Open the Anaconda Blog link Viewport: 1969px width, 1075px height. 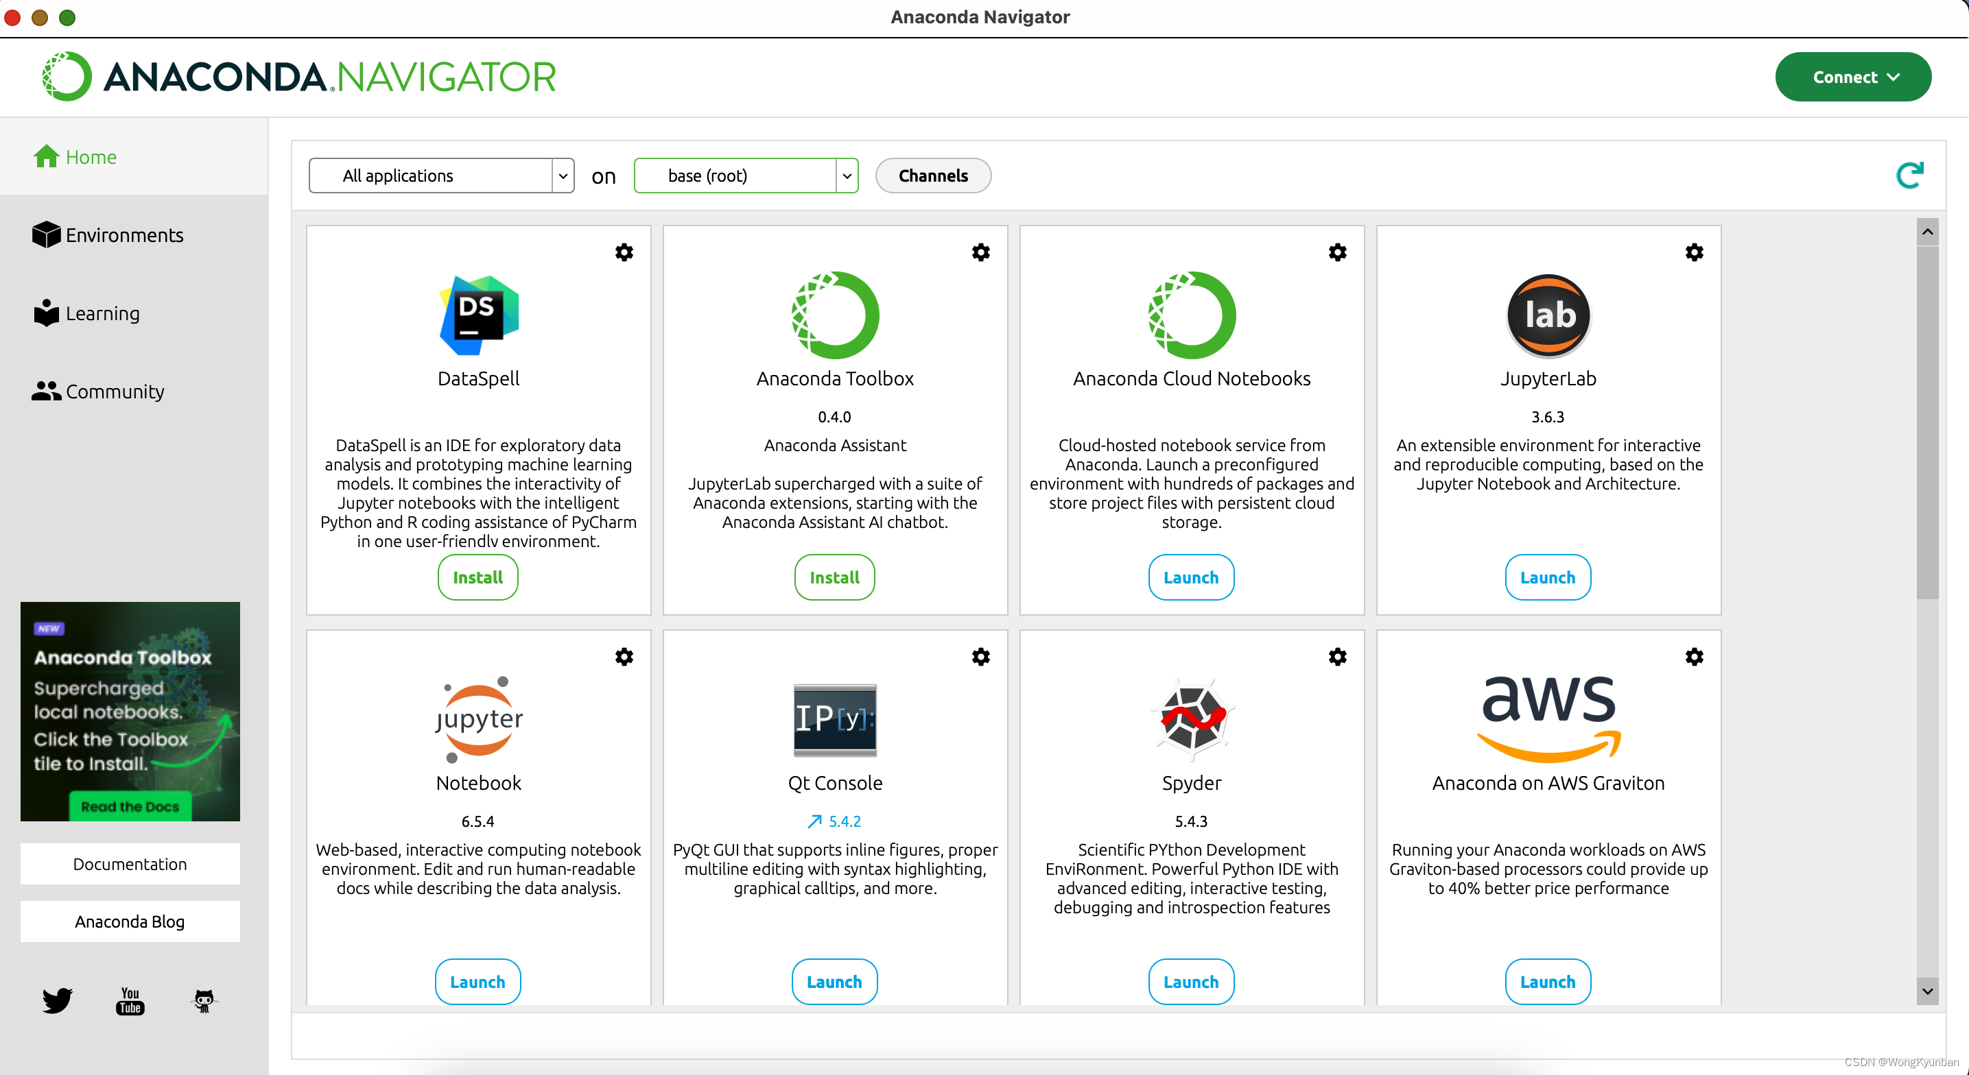(x=130, y=921)
